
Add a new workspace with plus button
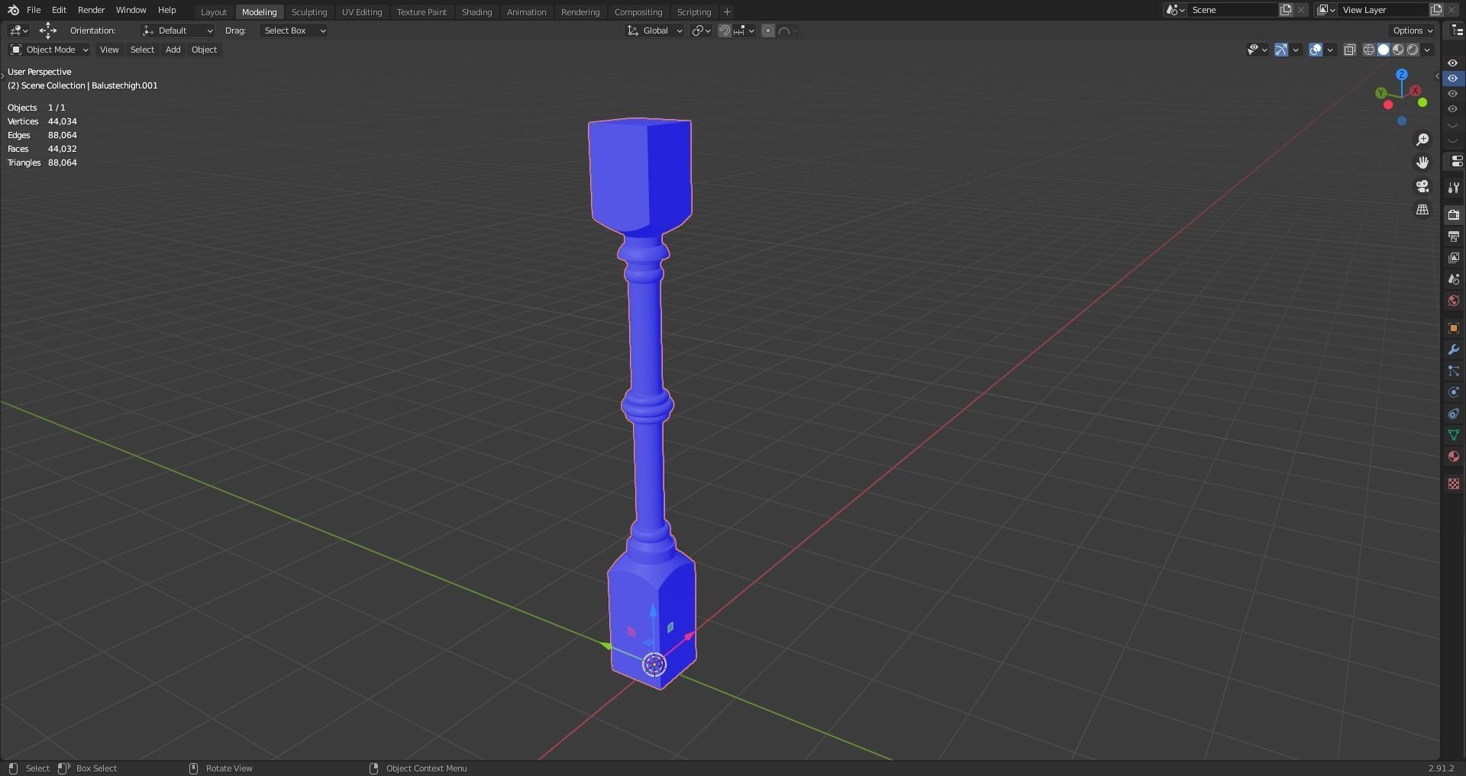click(727, 12)
